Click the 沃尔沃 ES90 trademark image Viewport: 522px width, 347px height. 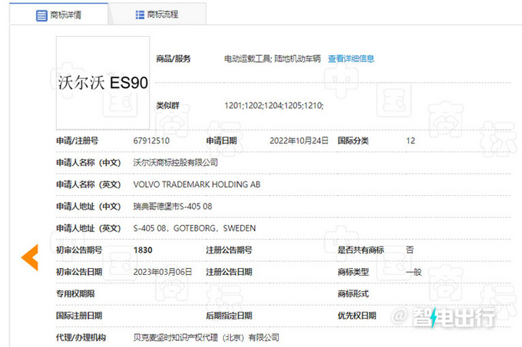[x=103, y=83]
